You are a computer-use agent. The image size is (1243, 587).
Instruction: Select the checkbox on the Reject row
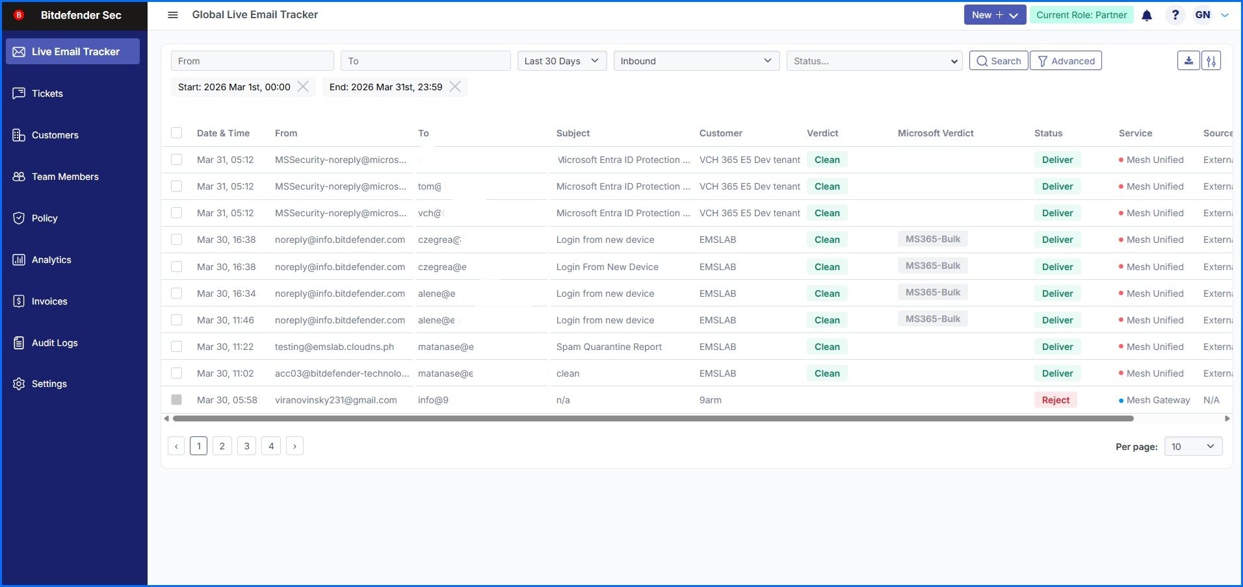(176, 399)
